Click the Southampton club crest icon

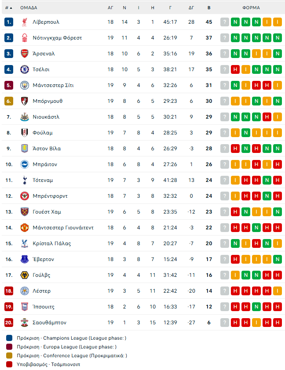click(x=25, y=323)
